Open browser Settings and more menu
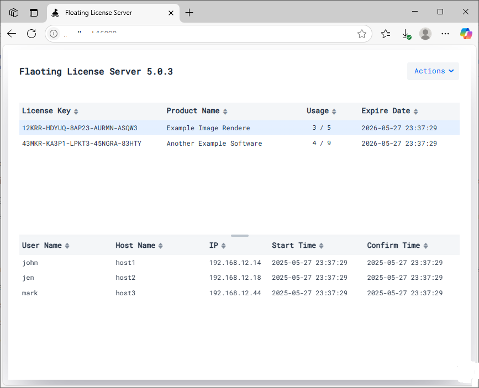 pyautogui.click(x=445, y=34)
